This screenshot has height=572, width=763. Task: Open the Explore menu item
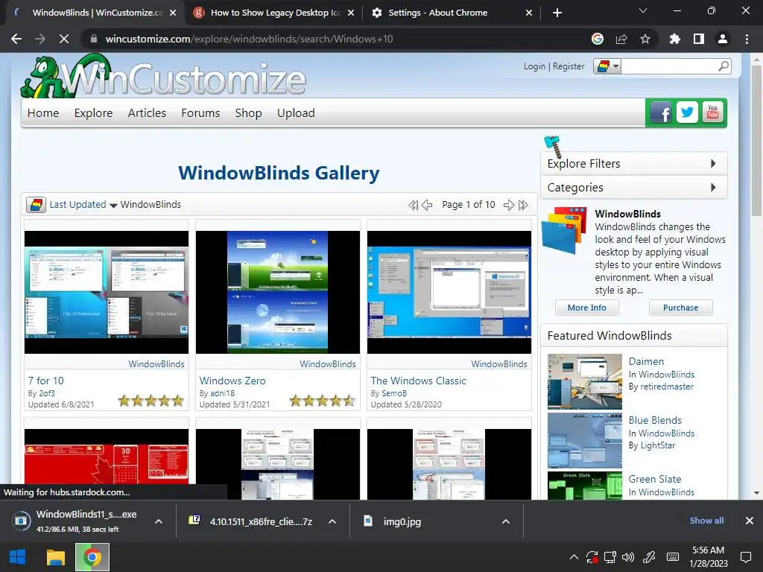coord(93,113)
